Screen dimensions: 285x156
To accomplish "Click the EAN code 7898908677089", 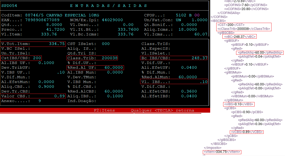I will pyautogui.click(x=42, y=20).
